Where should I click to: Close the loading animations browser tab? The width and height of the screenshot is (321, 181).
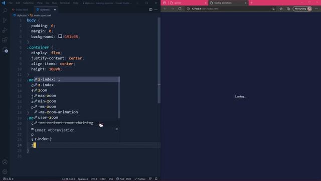(x=246, y=3)
